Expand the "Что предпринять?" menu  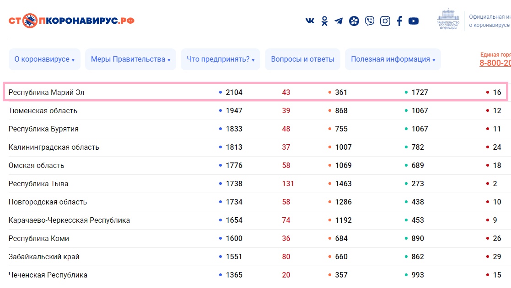click(221, 59)
